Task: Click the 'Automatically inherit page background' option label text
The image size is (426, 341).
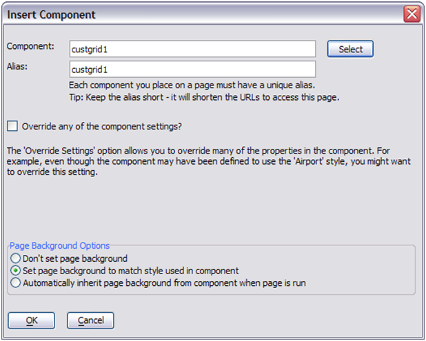Action: [x=164, y=283]
